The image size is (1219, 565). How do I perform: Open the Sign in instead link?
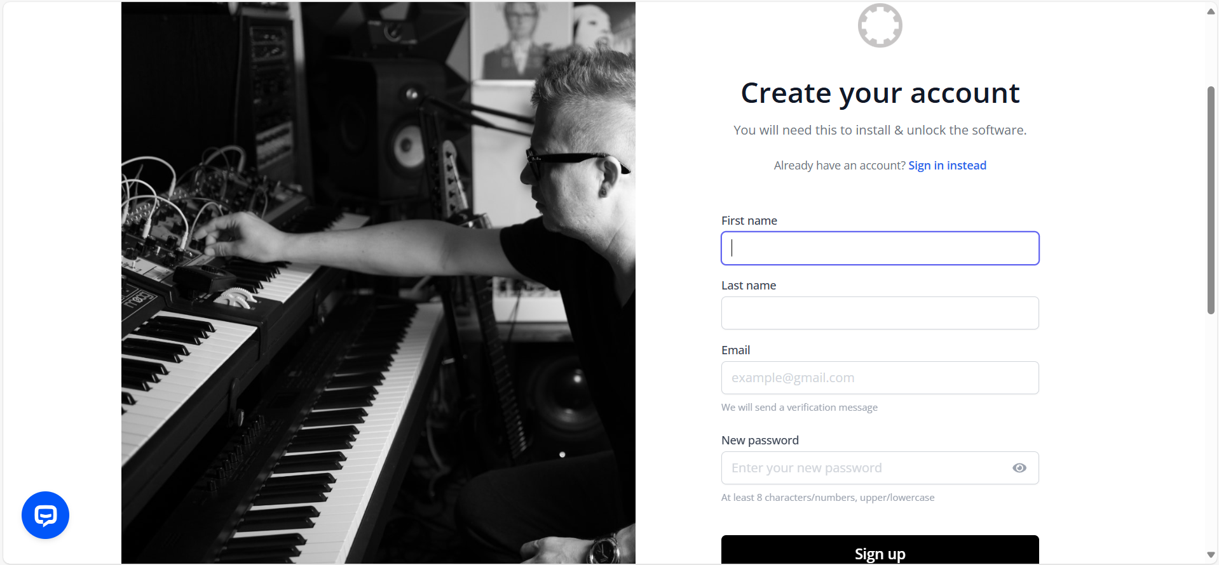(x=947, y=166)
